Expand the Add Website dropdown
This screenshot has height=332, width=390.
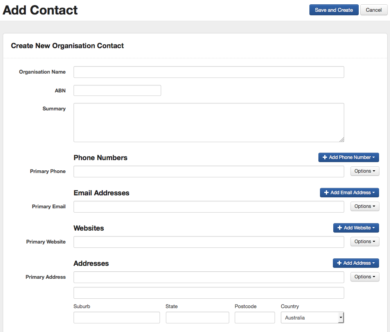click(356, 228)
